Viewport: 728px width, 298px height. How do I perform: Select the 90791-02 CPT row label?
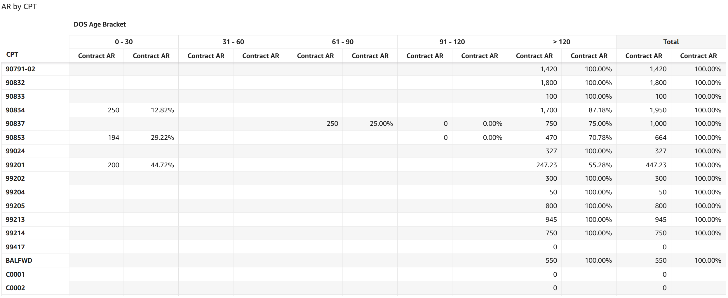tap(20, 69)
